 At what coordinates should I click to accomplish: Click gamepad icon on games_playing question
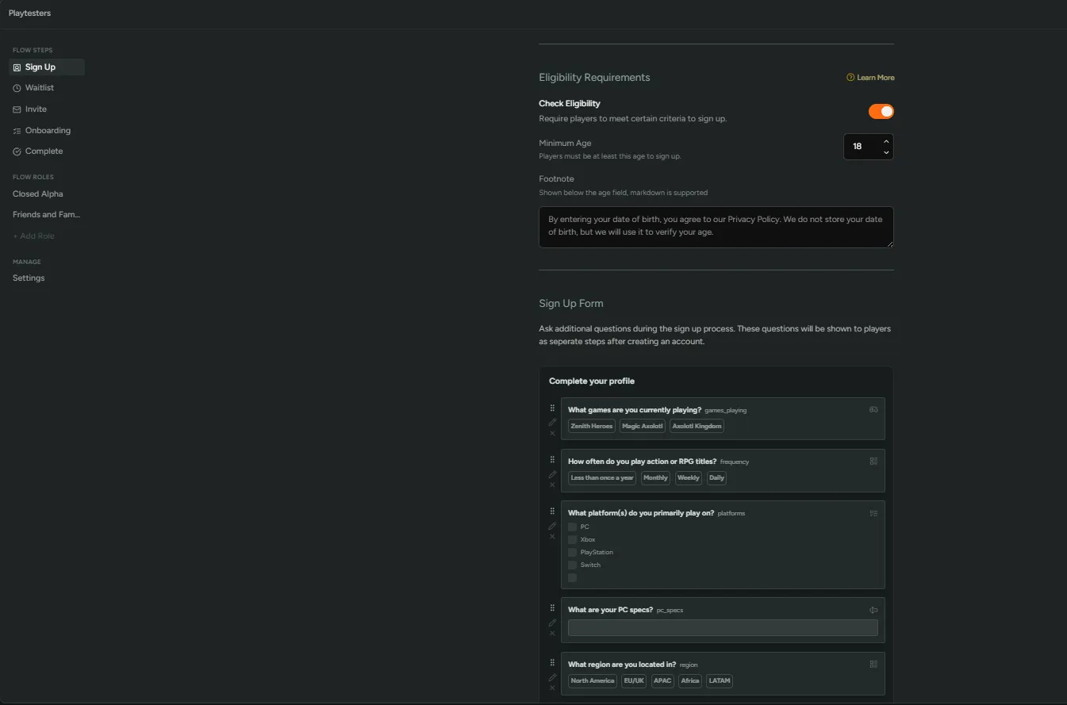click(873, 409)
